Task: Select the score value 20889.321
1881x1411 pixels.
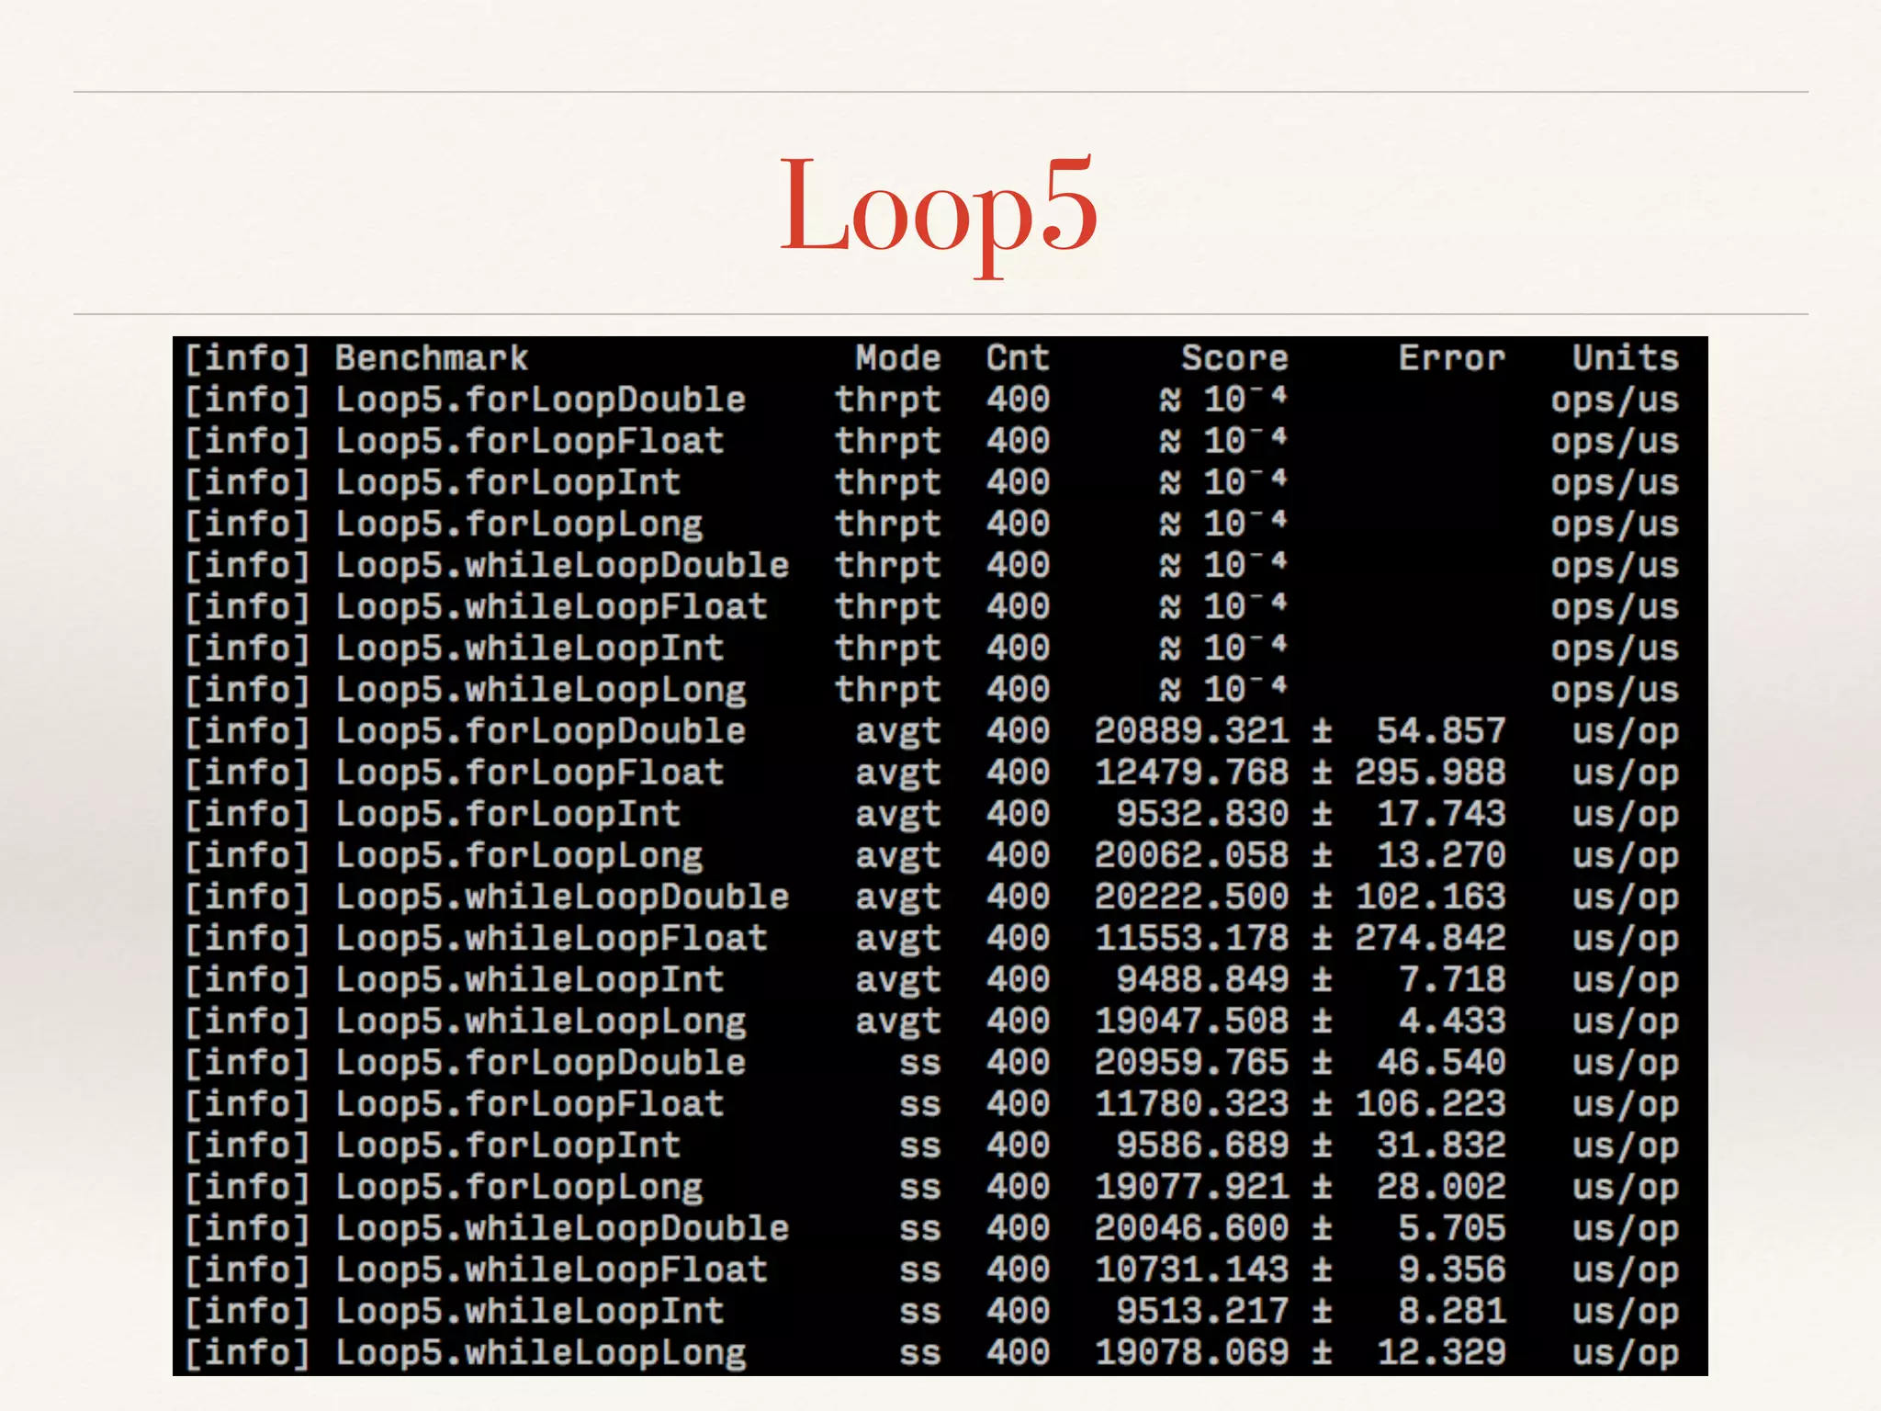Action: (x=1192, y=730)
